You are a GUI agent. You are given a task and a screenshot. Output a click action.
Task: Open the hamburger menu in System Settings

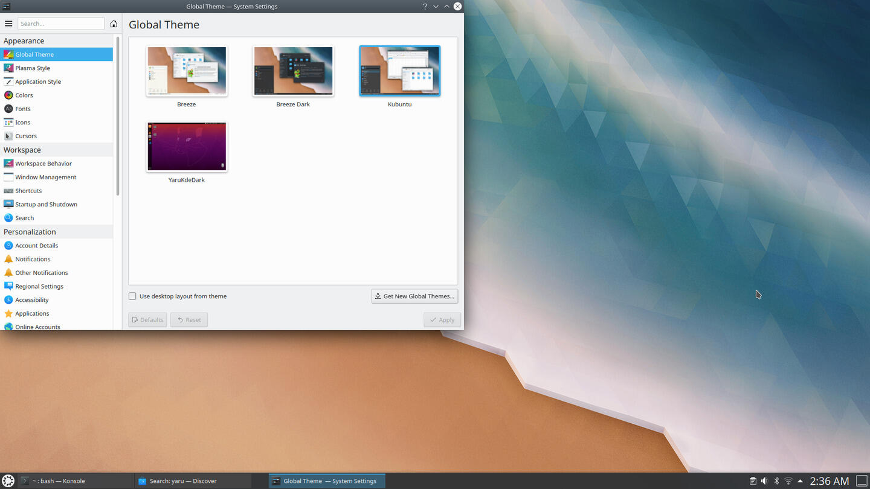pos(8,24)
